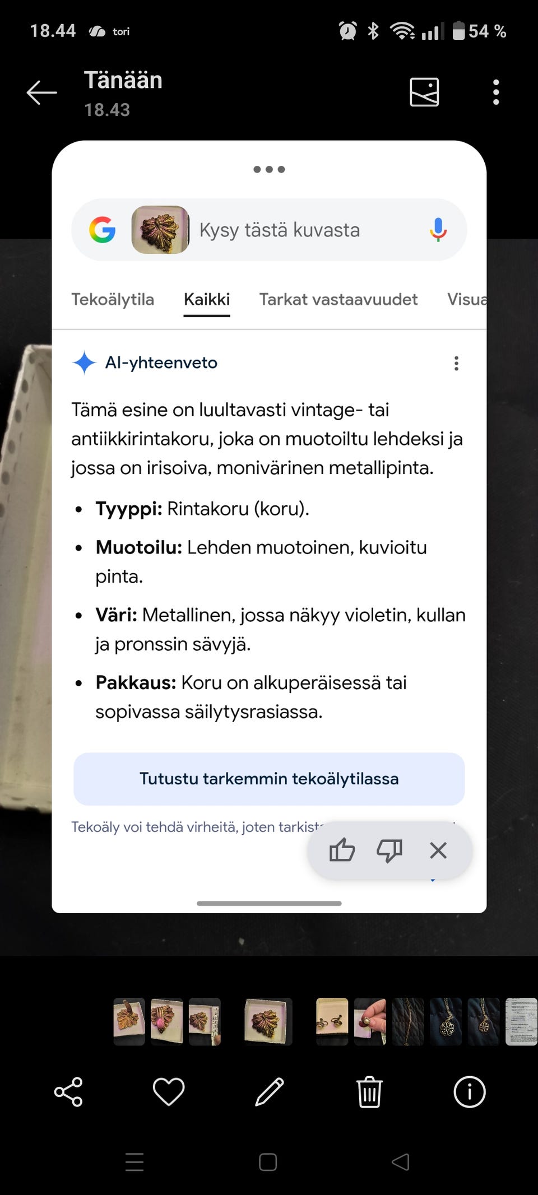Open the Tarkat vastaavuudet tab
Screen dimensions: 538x1195
[338, 299]
